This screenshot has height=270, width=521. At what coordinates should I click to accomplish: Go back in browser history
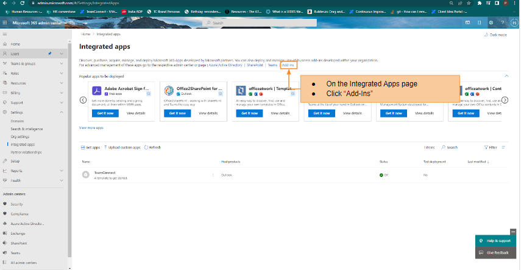click(5, 3)
